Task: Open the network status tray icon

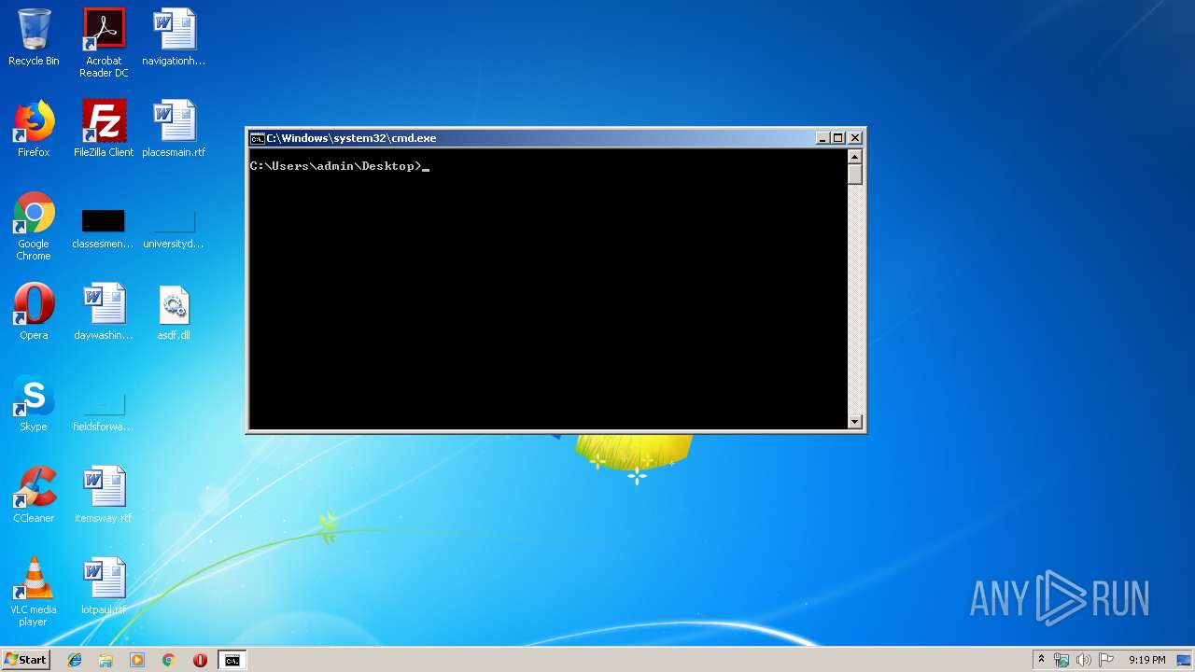Action: pos(1061,660)
